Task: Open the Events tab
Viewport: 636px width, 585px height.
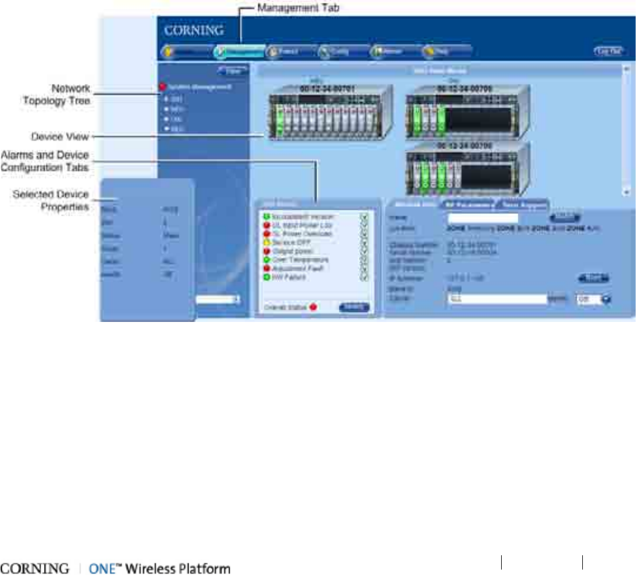Action: pos(291,52)
